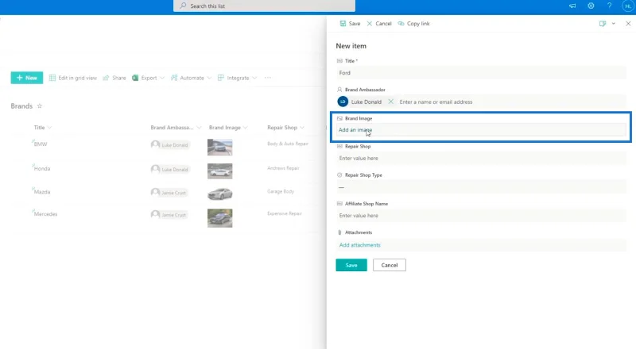Click the Luke Donald avatar in form
The image size is (636, 349).
coord(343,102)
